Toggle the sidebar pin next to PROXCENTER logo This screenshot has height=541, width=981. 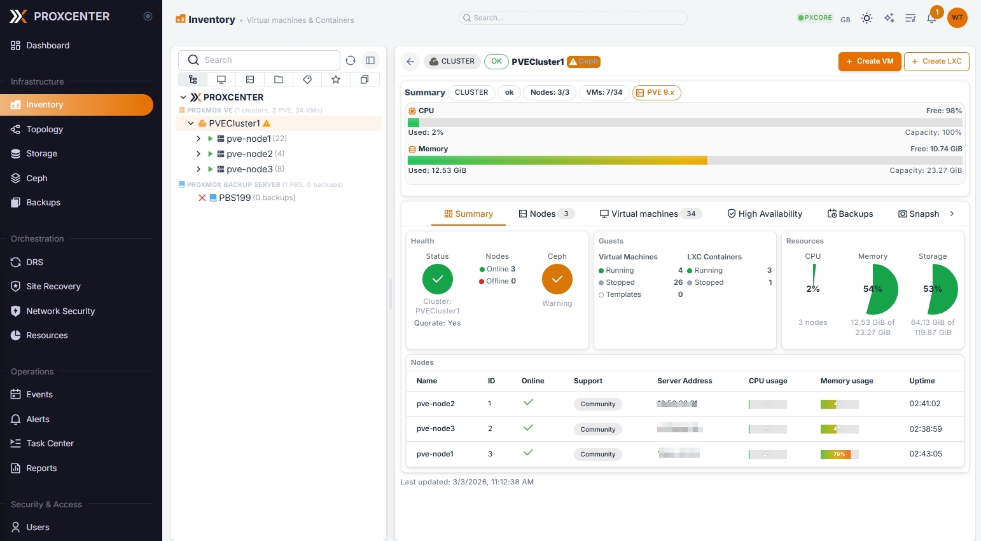tap(148, 17)
